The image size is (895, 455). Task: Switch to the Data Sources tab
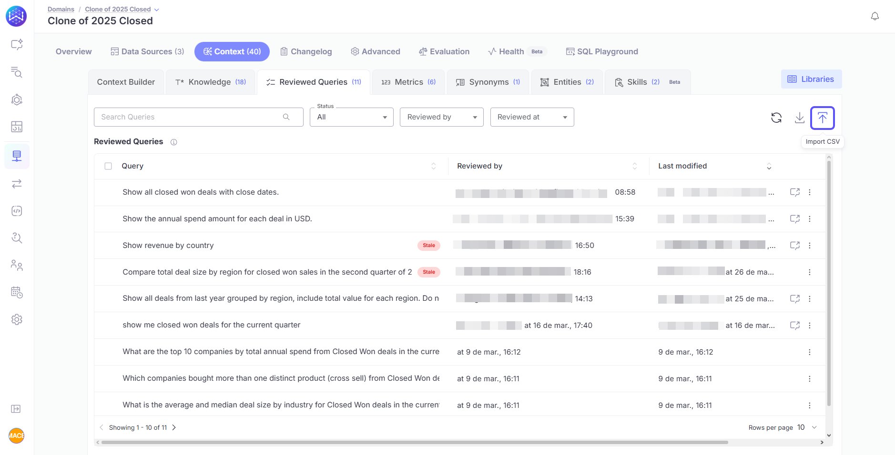point(147,51)
